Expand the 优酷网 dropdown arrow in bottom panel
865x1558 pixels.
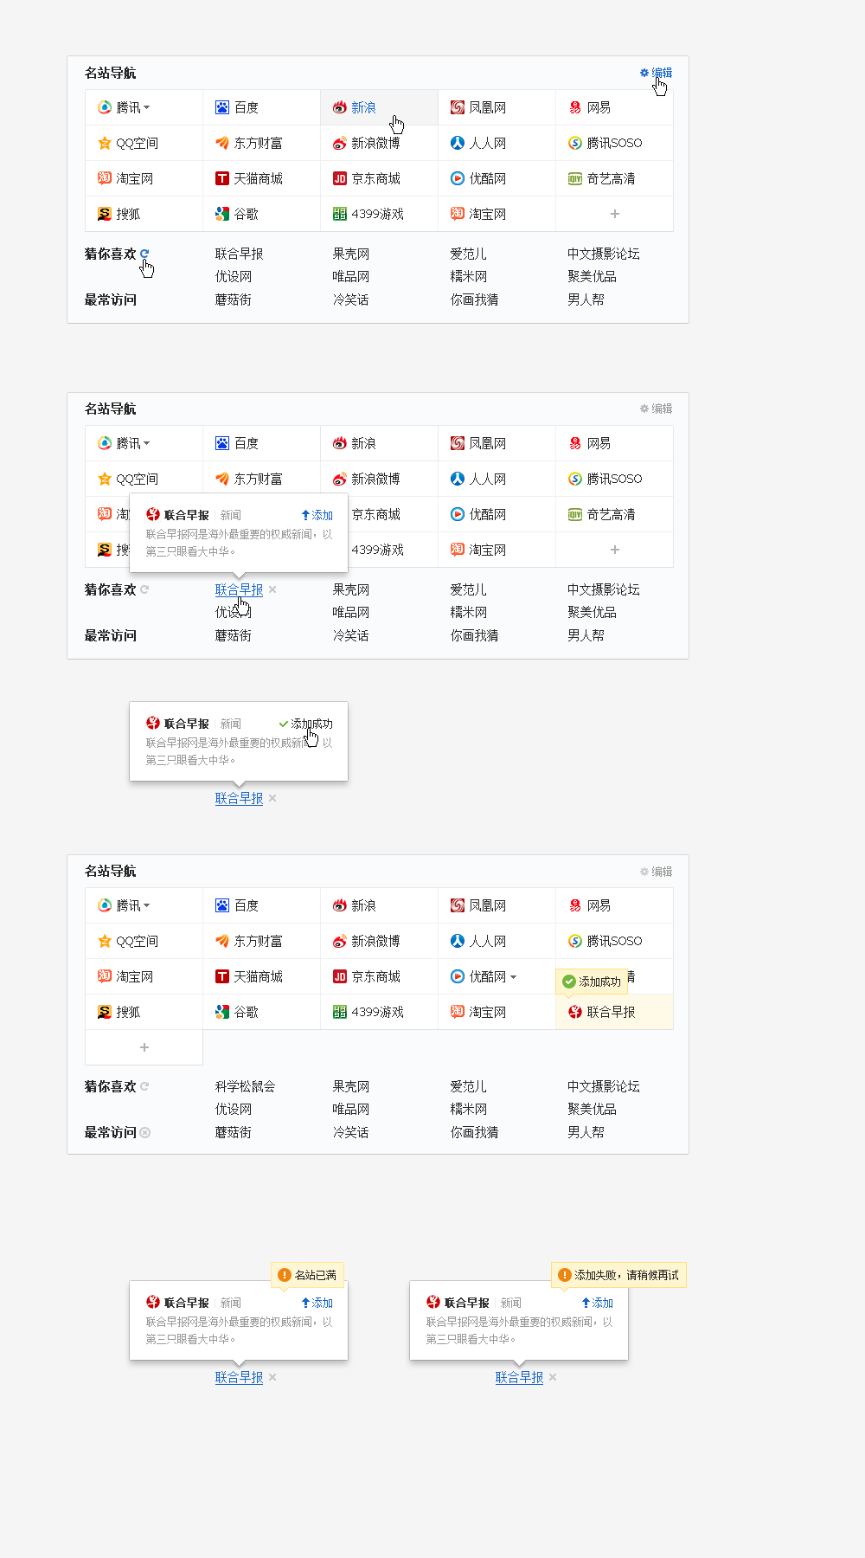[513, 976]
